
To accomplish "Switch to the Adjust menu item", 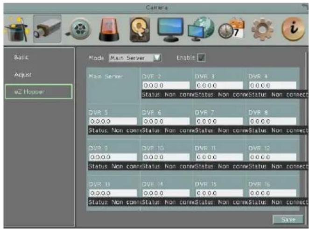I will 23,75.
